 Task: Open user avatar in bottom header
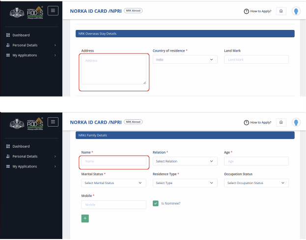click(296, 122)
